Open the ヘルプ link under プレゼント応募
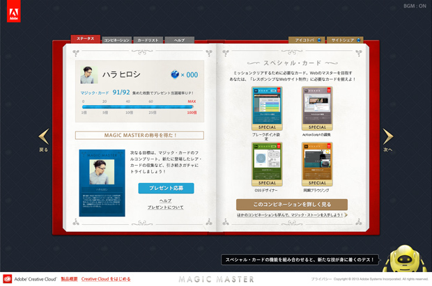The image size is (432, 286). (x=166, y=200)
